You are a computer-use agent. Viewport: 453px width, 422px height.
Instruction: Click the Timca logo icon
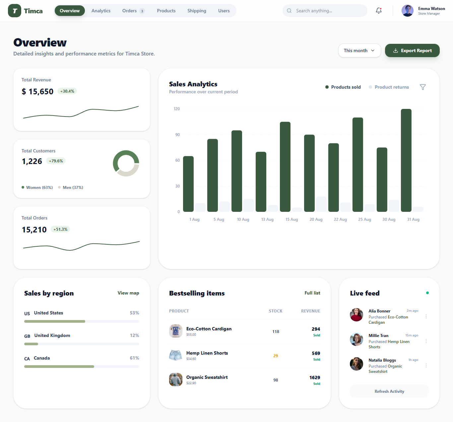pyautogui.click(x=15, y=11)
